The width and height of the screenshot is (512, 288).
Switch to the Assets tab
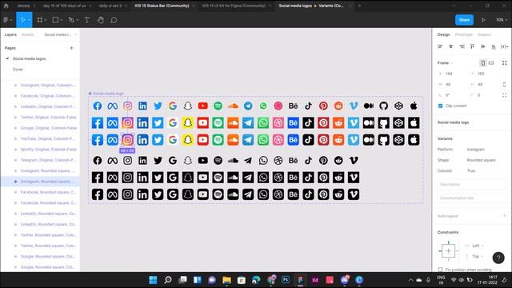click(x=28, y=34)
